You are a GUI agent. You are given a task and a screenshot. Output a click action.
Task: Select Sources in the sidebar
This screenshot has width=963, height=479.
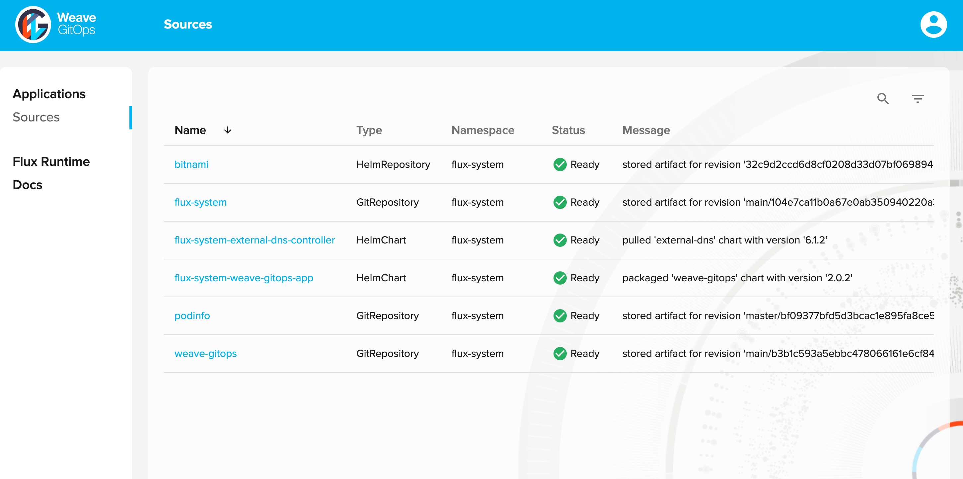(x=36, y=117)
